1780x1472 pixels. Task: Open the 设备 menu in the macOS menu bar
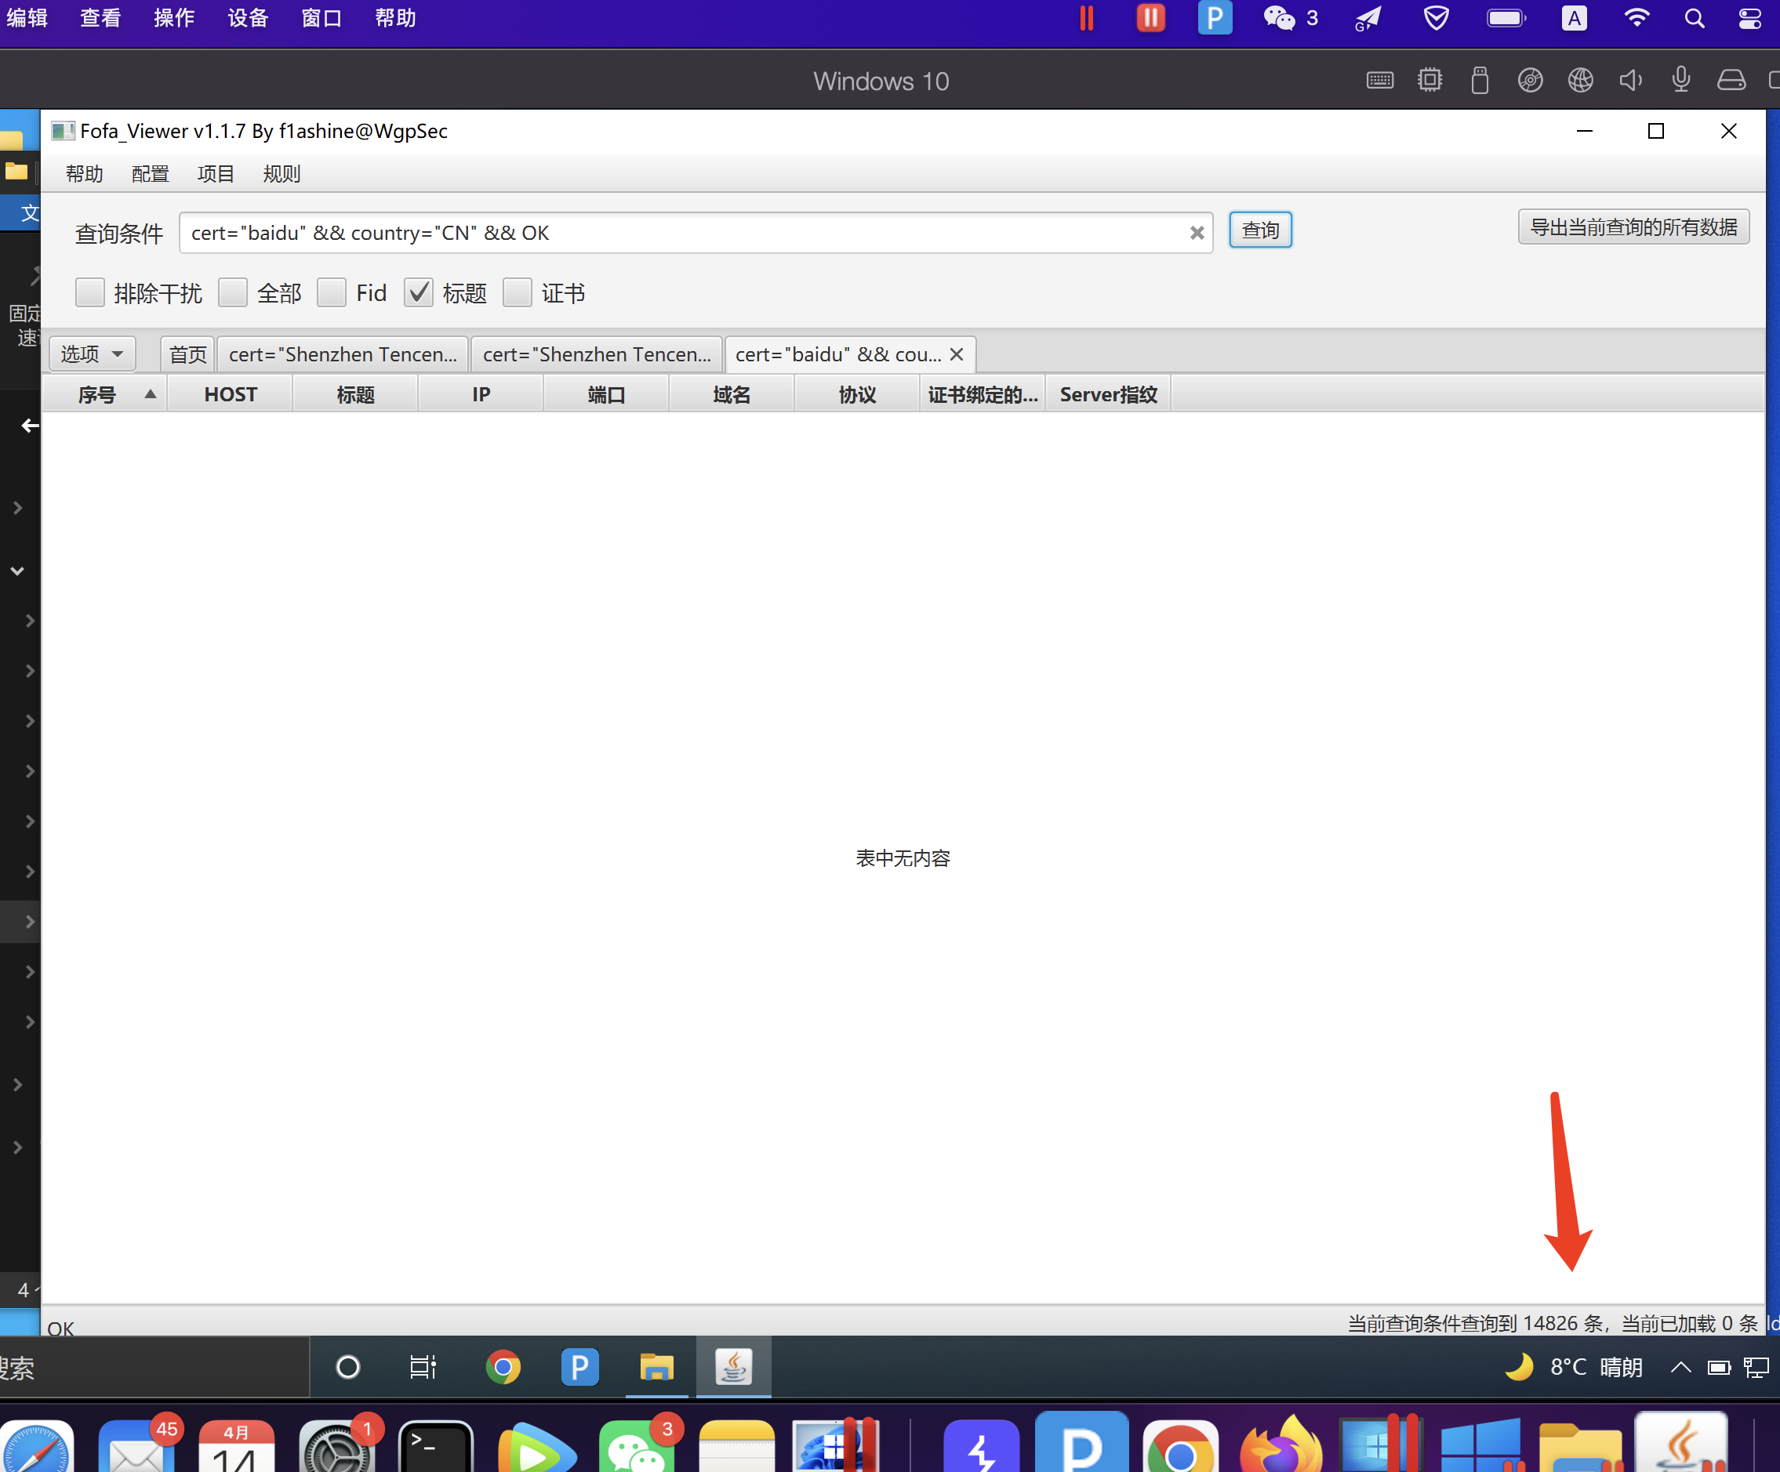[x=248, y=18]
